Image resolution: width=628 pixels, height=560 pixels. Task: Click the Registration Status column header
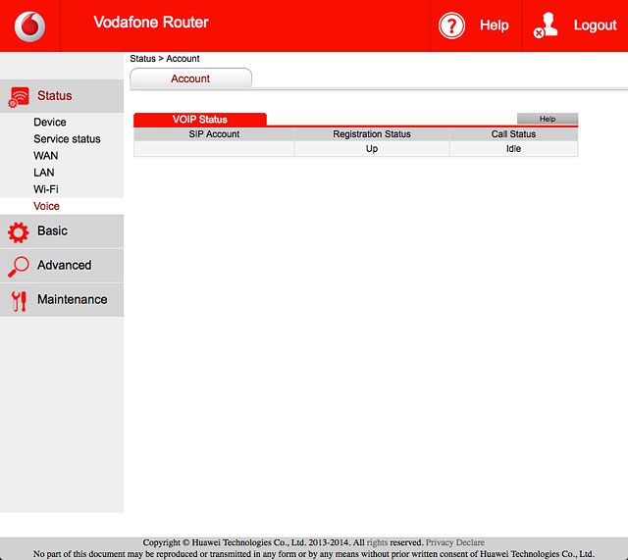click(372, 134)
